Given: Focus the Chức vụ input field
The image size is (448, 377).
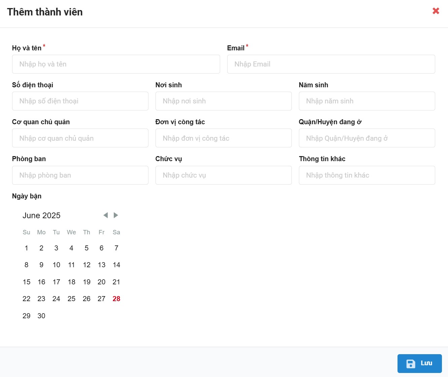Looking at the screenshot, I should [x=223, y=175].
